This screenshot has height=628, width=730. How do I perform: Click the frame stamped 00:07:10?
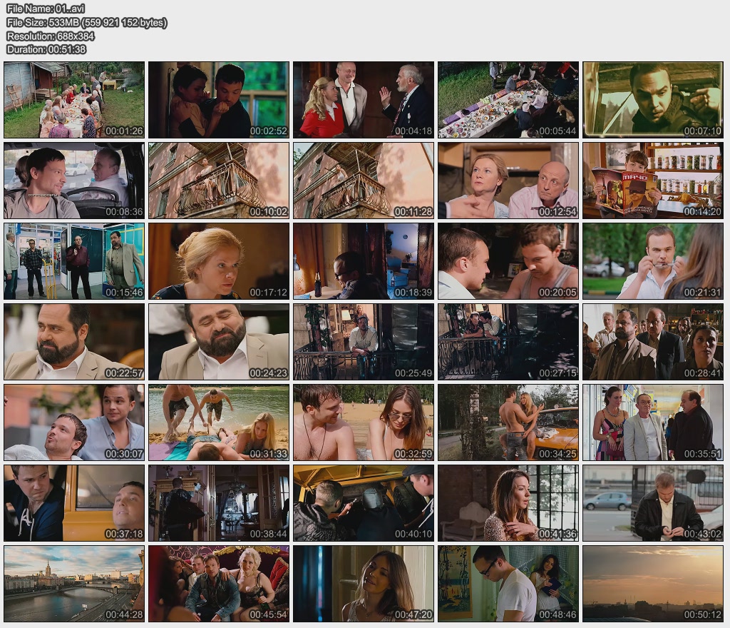point(653,100)
